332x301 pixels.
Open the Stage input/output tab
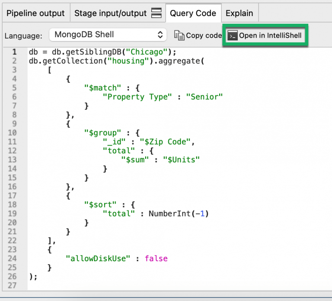point(110,13)
